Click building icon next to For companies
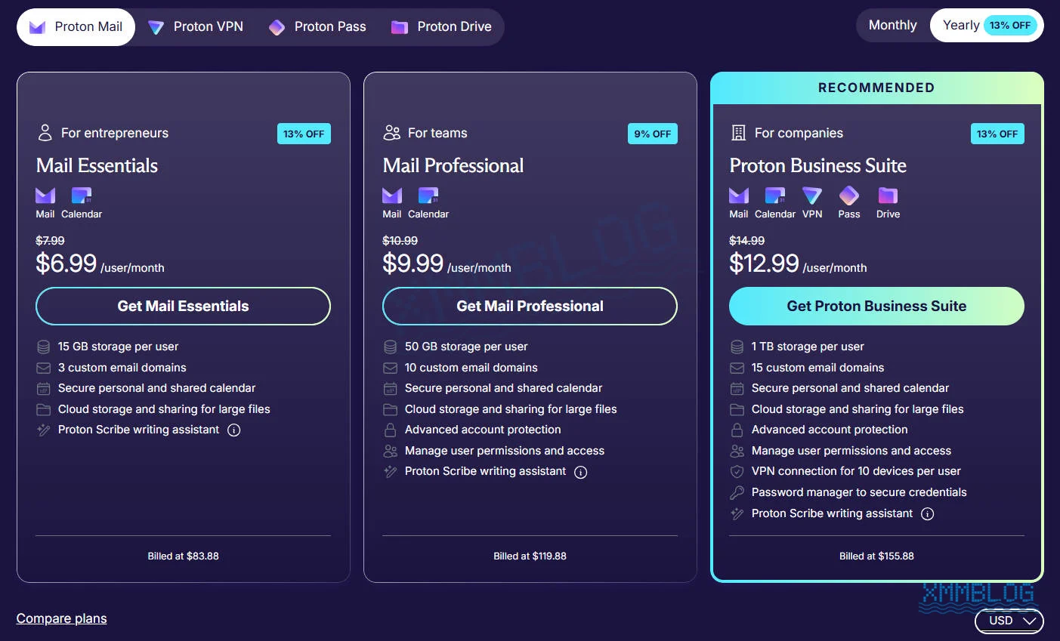This screenshot has height=641, width=1060. pos(738,133)
